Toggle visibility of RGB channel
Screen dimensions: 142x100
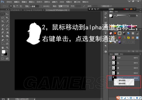tap(110, 58)
